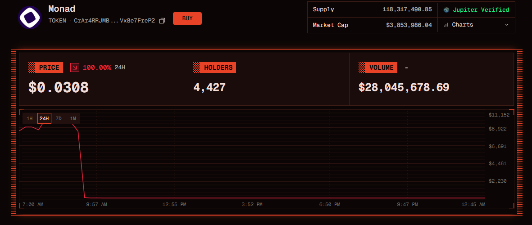This screenshot has height=225, width=532.
Task: Click the 24H label beside price change
Action: click(120, 67)
